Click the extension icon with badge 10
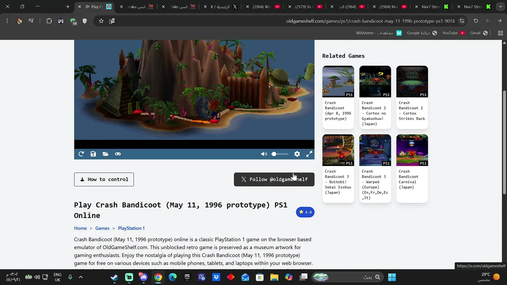 pyautogui.click(x=73, y=21)
